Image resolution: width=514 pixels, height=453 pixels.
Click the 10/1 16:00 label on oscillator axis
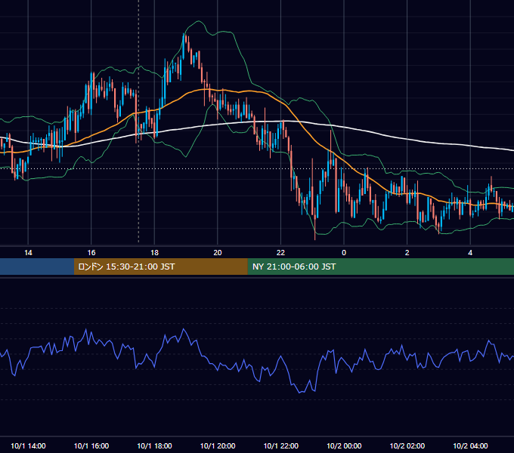(x=91, y=445)
